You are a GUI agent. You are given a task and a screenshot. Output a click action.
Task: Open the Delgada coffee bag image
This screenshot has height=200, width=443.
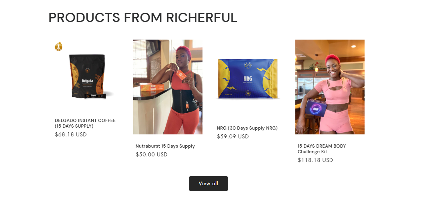pos(87,76)
